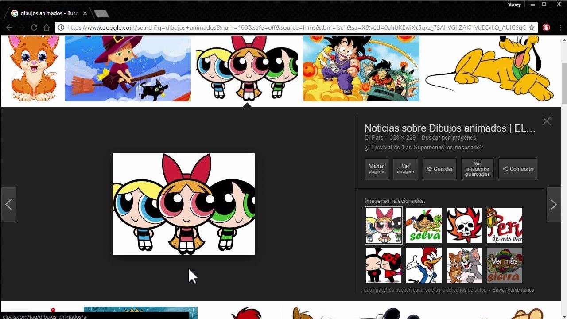
Task: Open the related Powerpuff Girls thumbnail
Action: (384, 226)
